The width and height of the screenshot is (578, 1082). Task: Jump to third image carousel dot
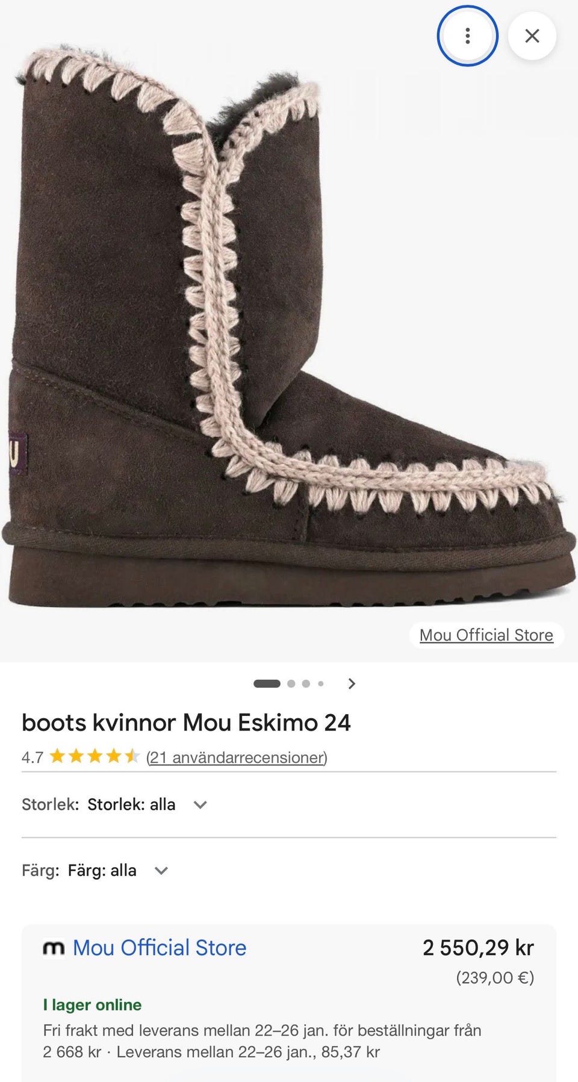[x=306, y=683]
